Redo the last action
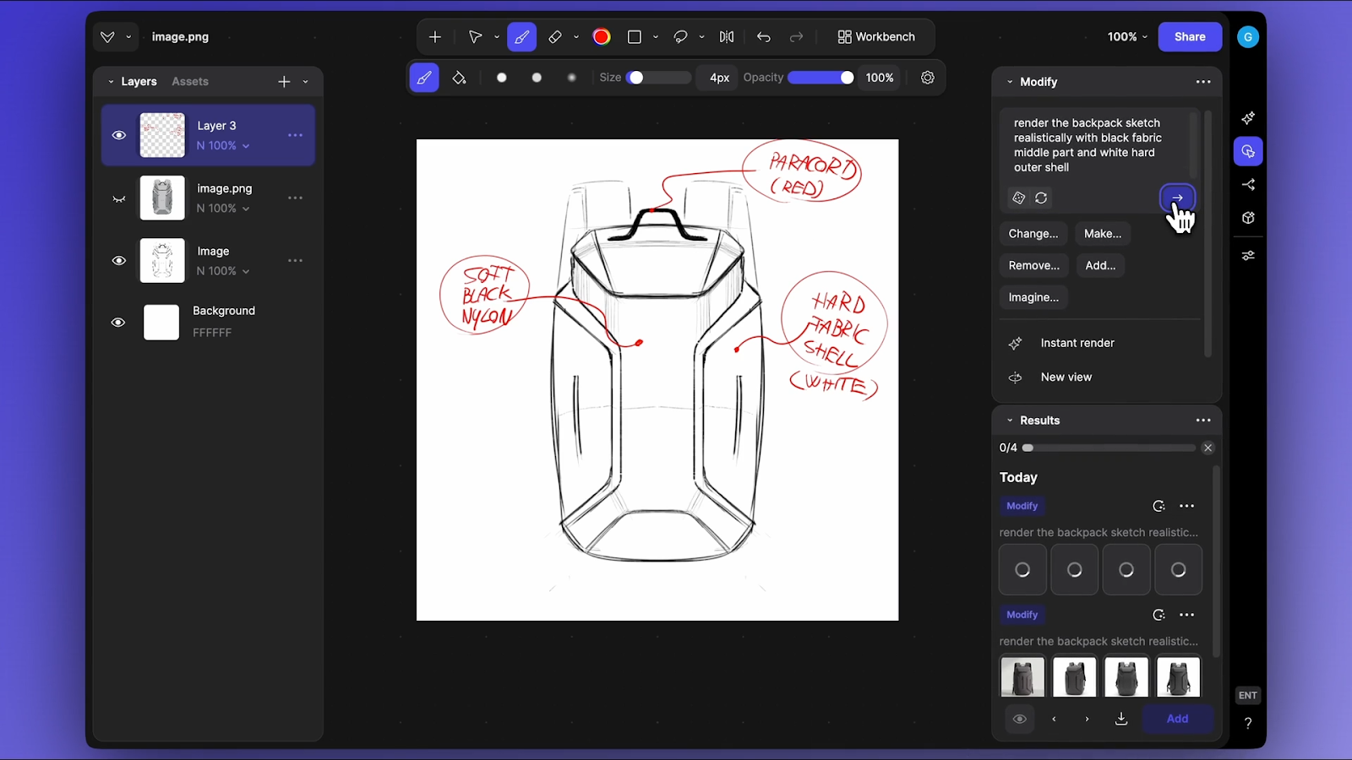This screenshot has width=1352, height=760. pos(796,37)
